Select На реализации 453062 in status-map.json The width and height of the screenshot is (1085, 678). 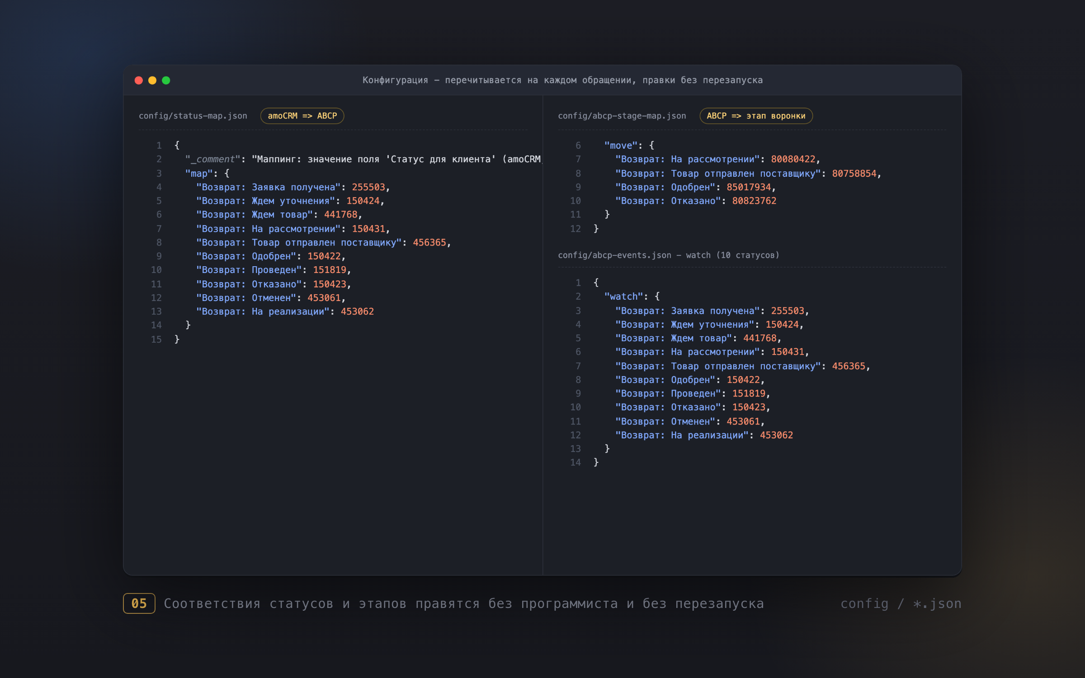[285, 311]
